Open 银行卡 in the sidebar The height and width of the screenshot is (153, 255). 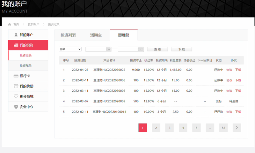tap(28, 76)
